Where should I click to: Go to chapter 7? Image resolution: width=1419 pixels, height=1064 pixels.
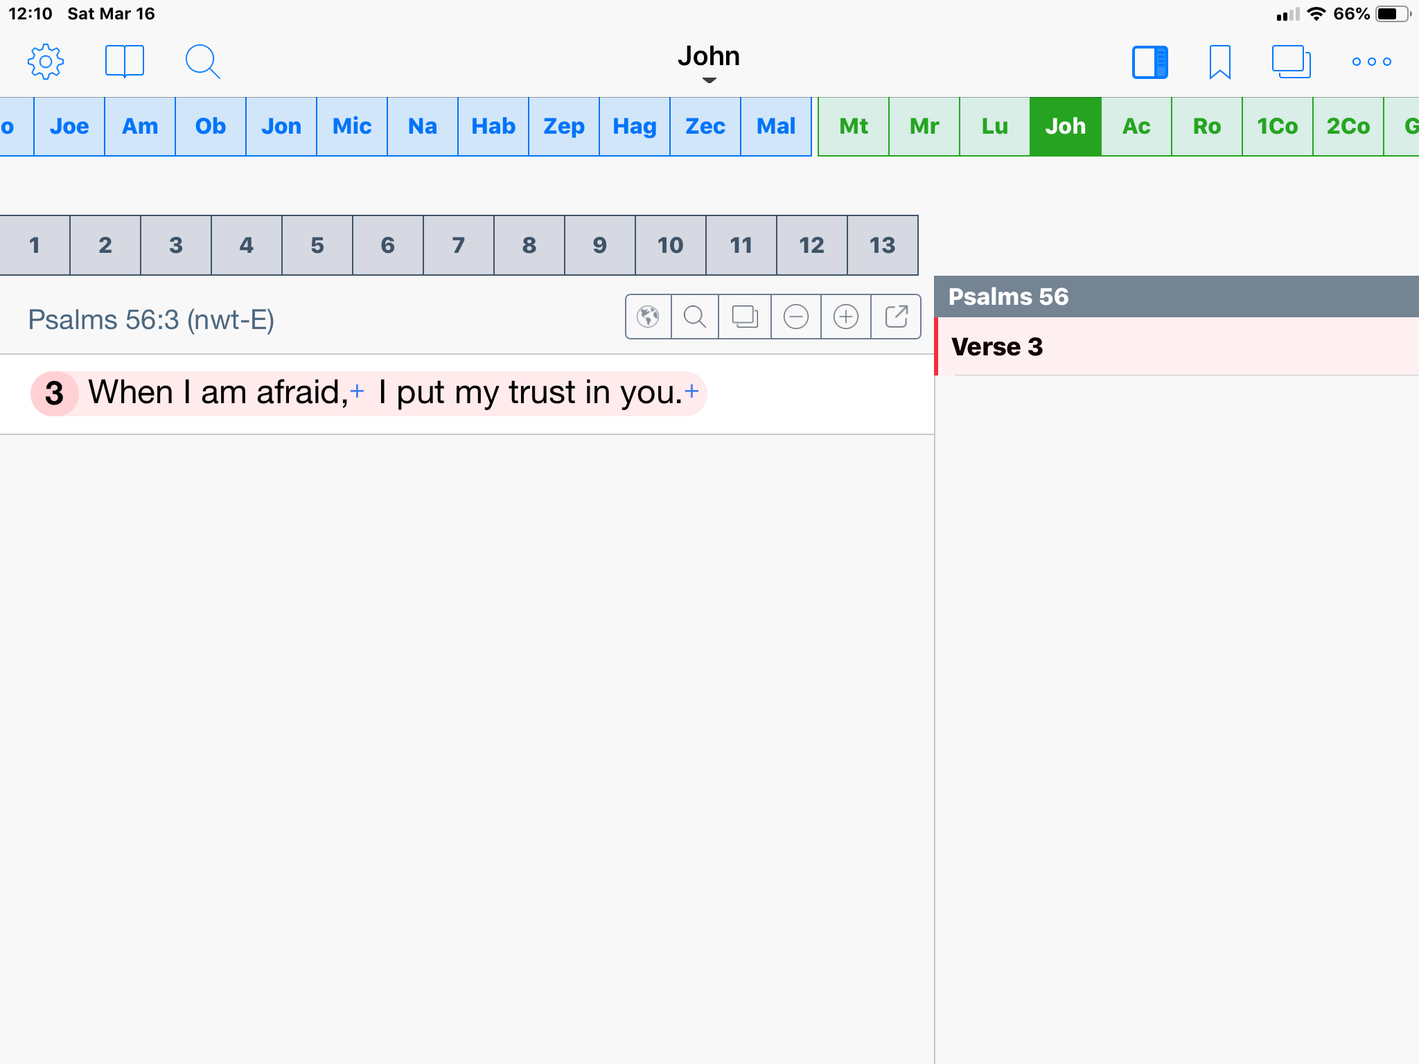coord(458,245)
